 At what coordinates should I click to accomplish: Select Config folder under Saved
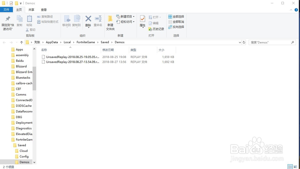tap(24, 157)
